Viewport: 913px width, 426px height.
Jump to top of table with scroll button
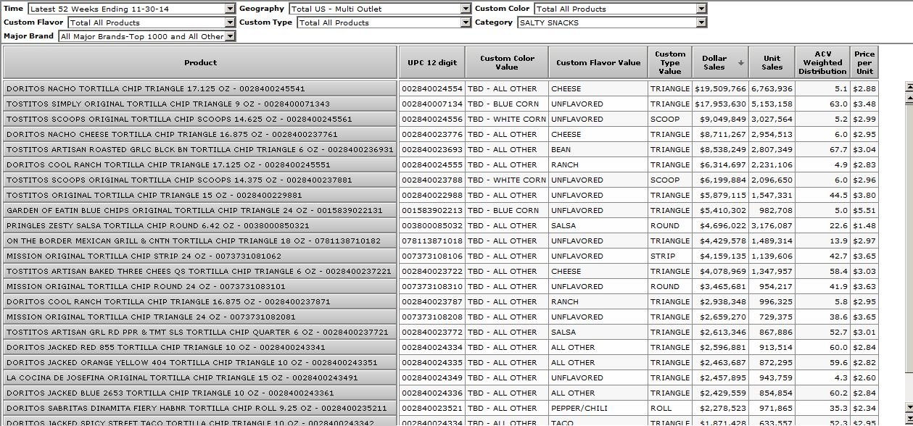click(x=909, y=87)
